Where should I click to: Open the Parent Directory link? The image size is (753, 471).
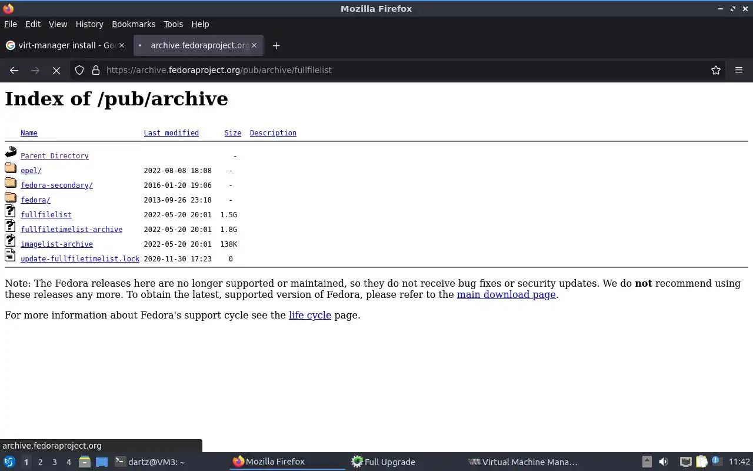tap(55, 156)
